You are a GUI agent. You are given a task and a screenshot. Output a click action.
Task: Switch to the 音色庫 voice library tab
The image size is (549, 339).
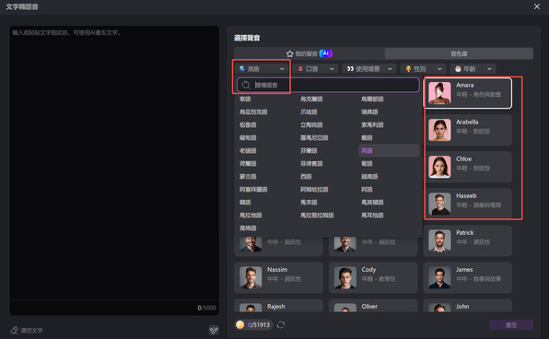459,53
